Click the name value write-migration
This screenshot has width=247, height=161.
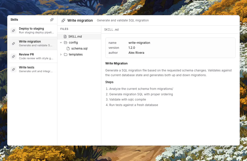139,43
